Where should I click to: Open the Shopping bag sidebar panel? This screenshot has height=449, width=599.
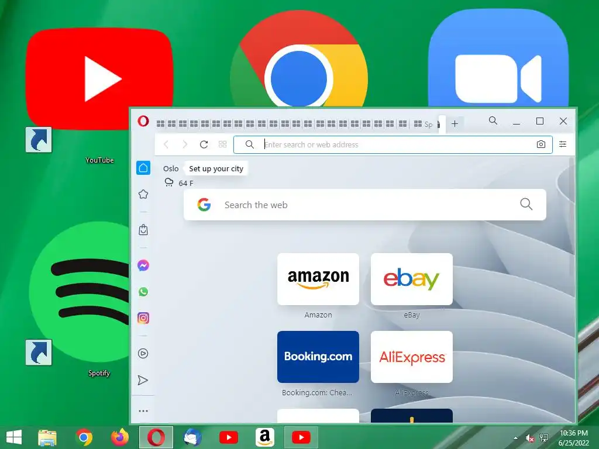click(143, 230)
